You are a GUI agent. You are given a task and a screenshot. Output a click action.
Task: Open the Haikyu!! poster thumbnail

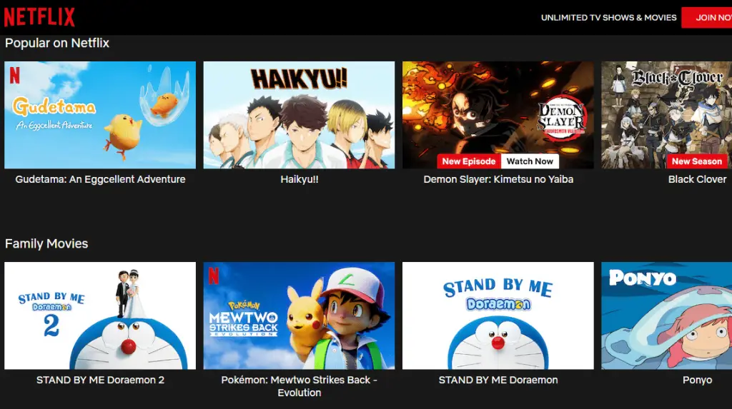299,115
